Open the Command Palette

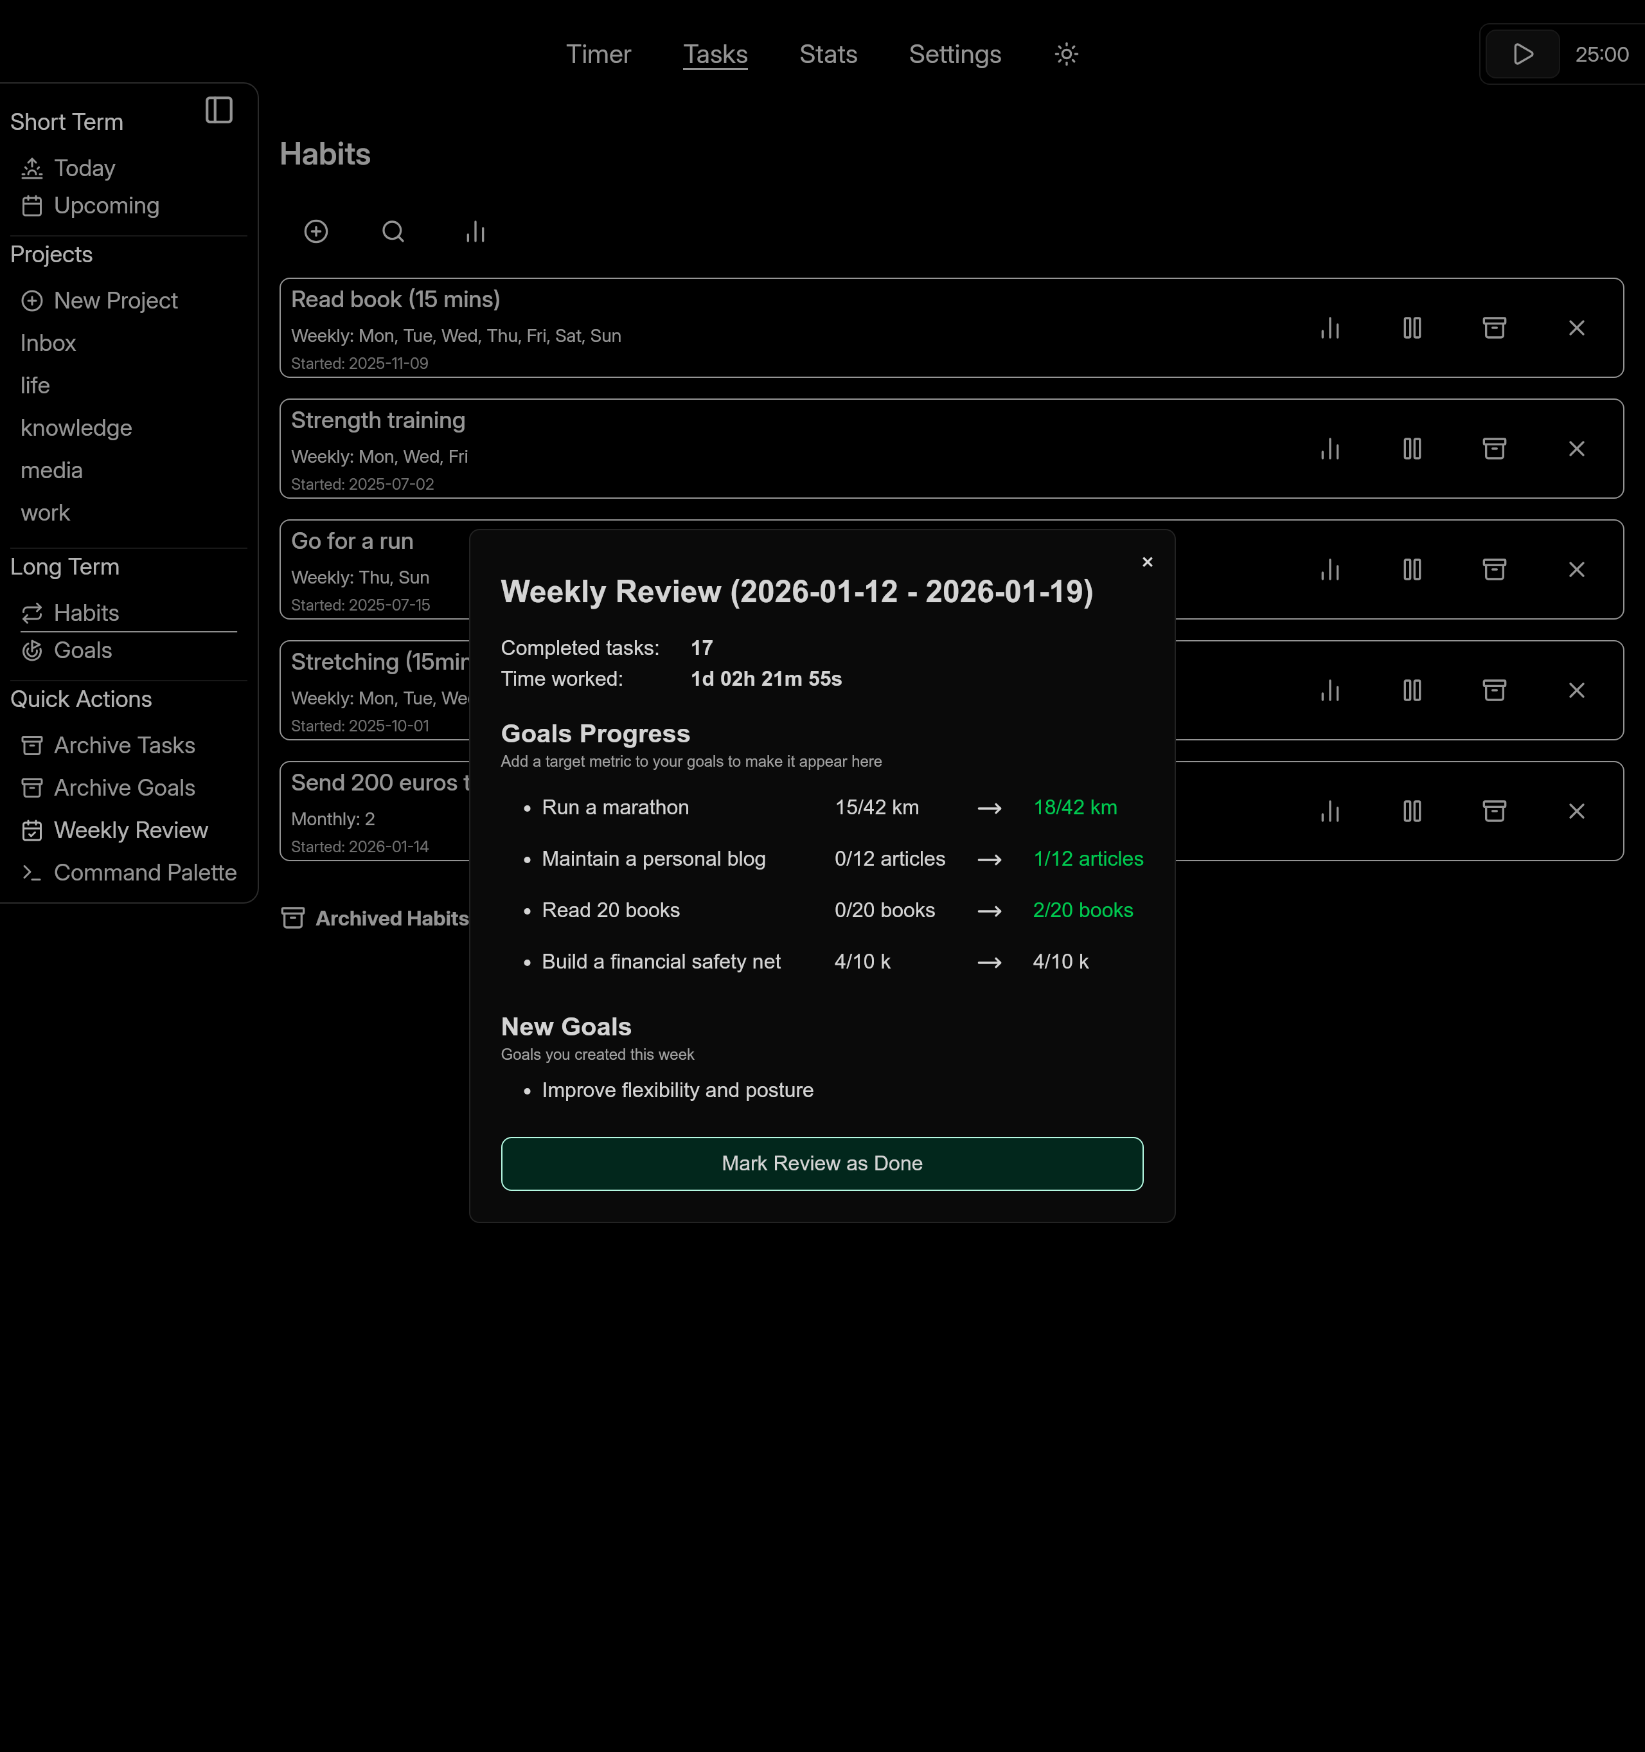(x=145, y=873)
